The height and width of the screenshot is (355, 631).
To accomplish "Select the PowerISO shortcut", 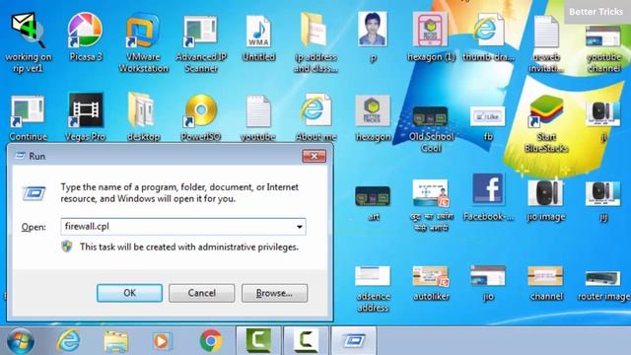I will 201,117.
